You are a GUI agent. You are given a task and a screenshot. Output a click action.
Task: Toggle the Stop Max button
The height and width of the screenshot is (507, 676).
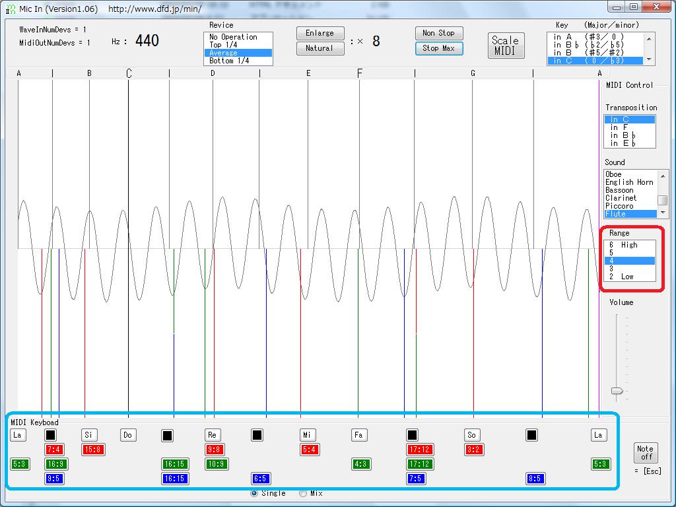[439, 48]
